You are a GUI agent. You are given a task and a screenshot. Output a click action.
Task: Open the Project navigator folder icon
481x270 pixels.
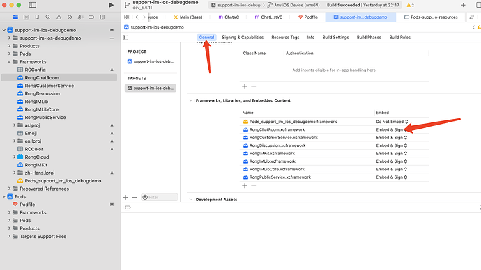click(15, 17)
